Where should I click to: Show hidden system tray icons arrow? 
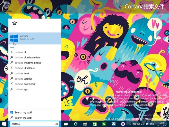click(x=130, y=124)
